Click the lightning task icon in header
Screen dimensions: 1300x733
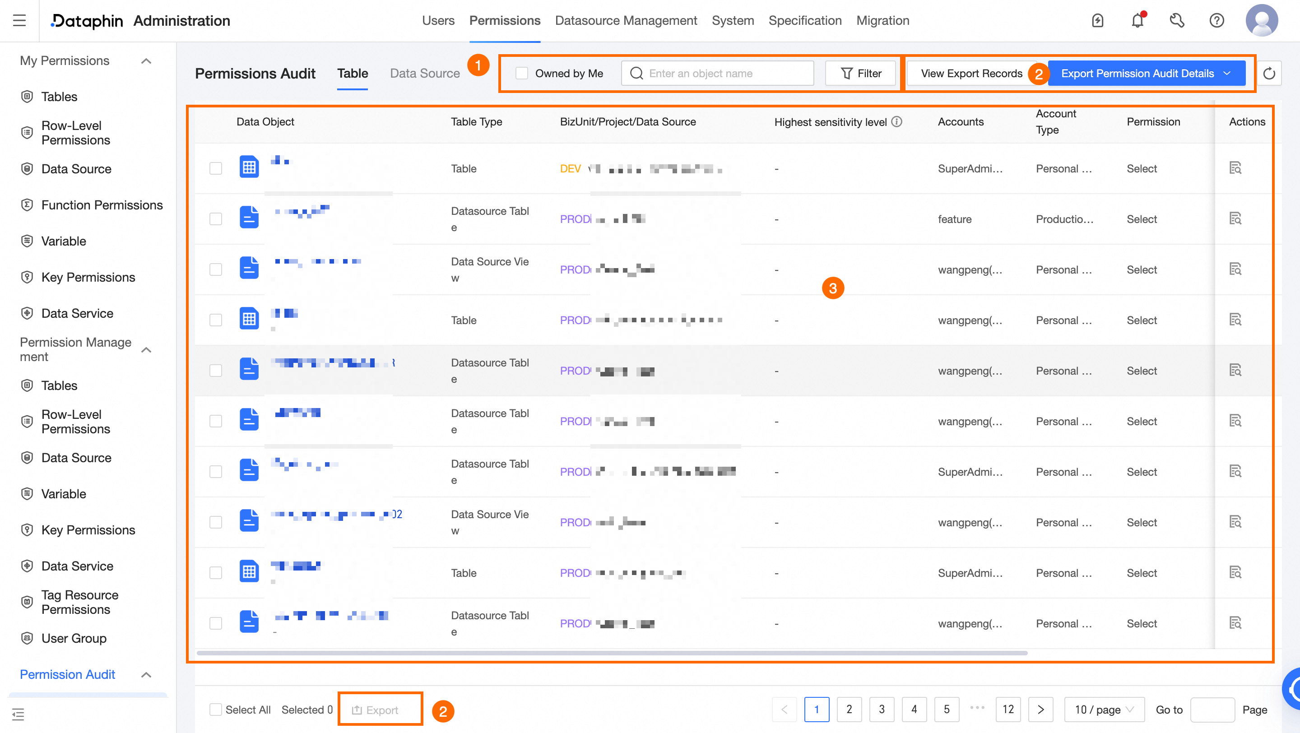pyautogui.click(x=1098, y=21)
